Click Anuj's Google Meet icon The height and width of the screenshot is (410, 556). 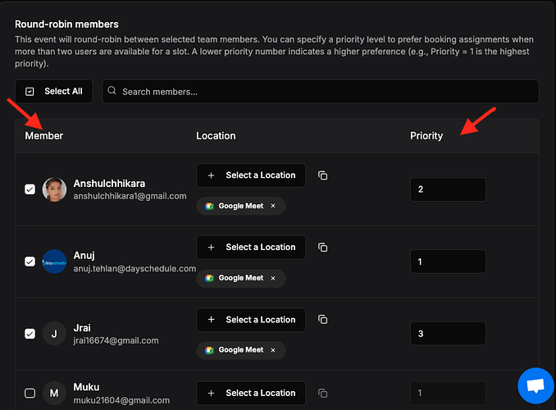[x=209, y=278]
